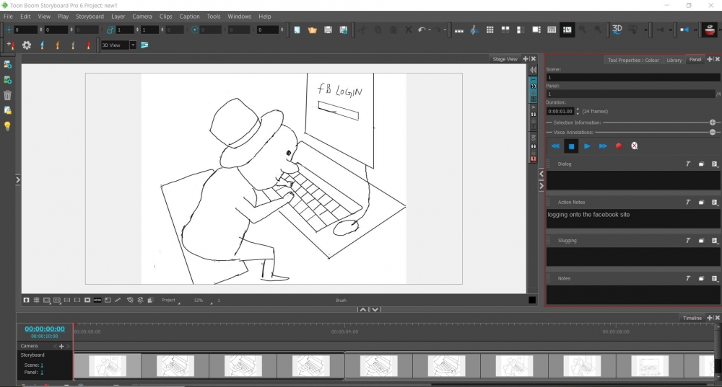This screenshot has height=387, width=722.
Task: Click the red and white spiral icon
Action: [x=710, y=30]
